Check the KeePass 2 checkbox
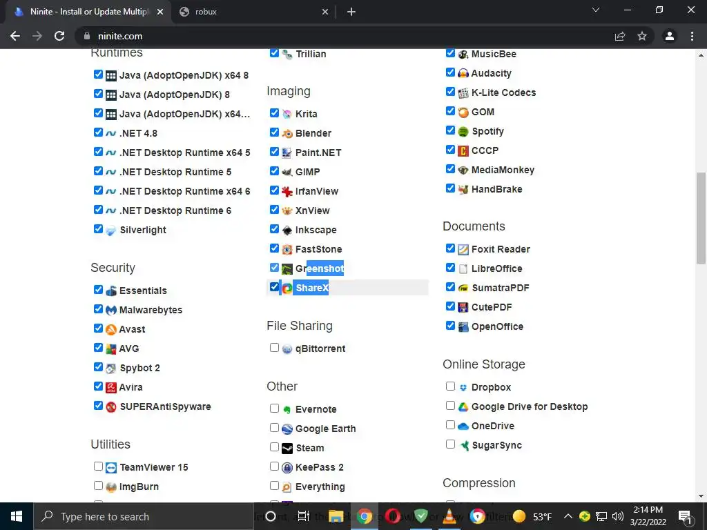The height and width of the screenshot is (530, 707). (x=274, y=466)
